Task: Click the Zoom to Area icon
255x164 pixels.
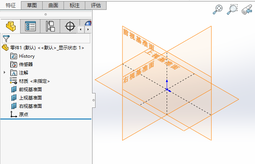Action: 232,9
